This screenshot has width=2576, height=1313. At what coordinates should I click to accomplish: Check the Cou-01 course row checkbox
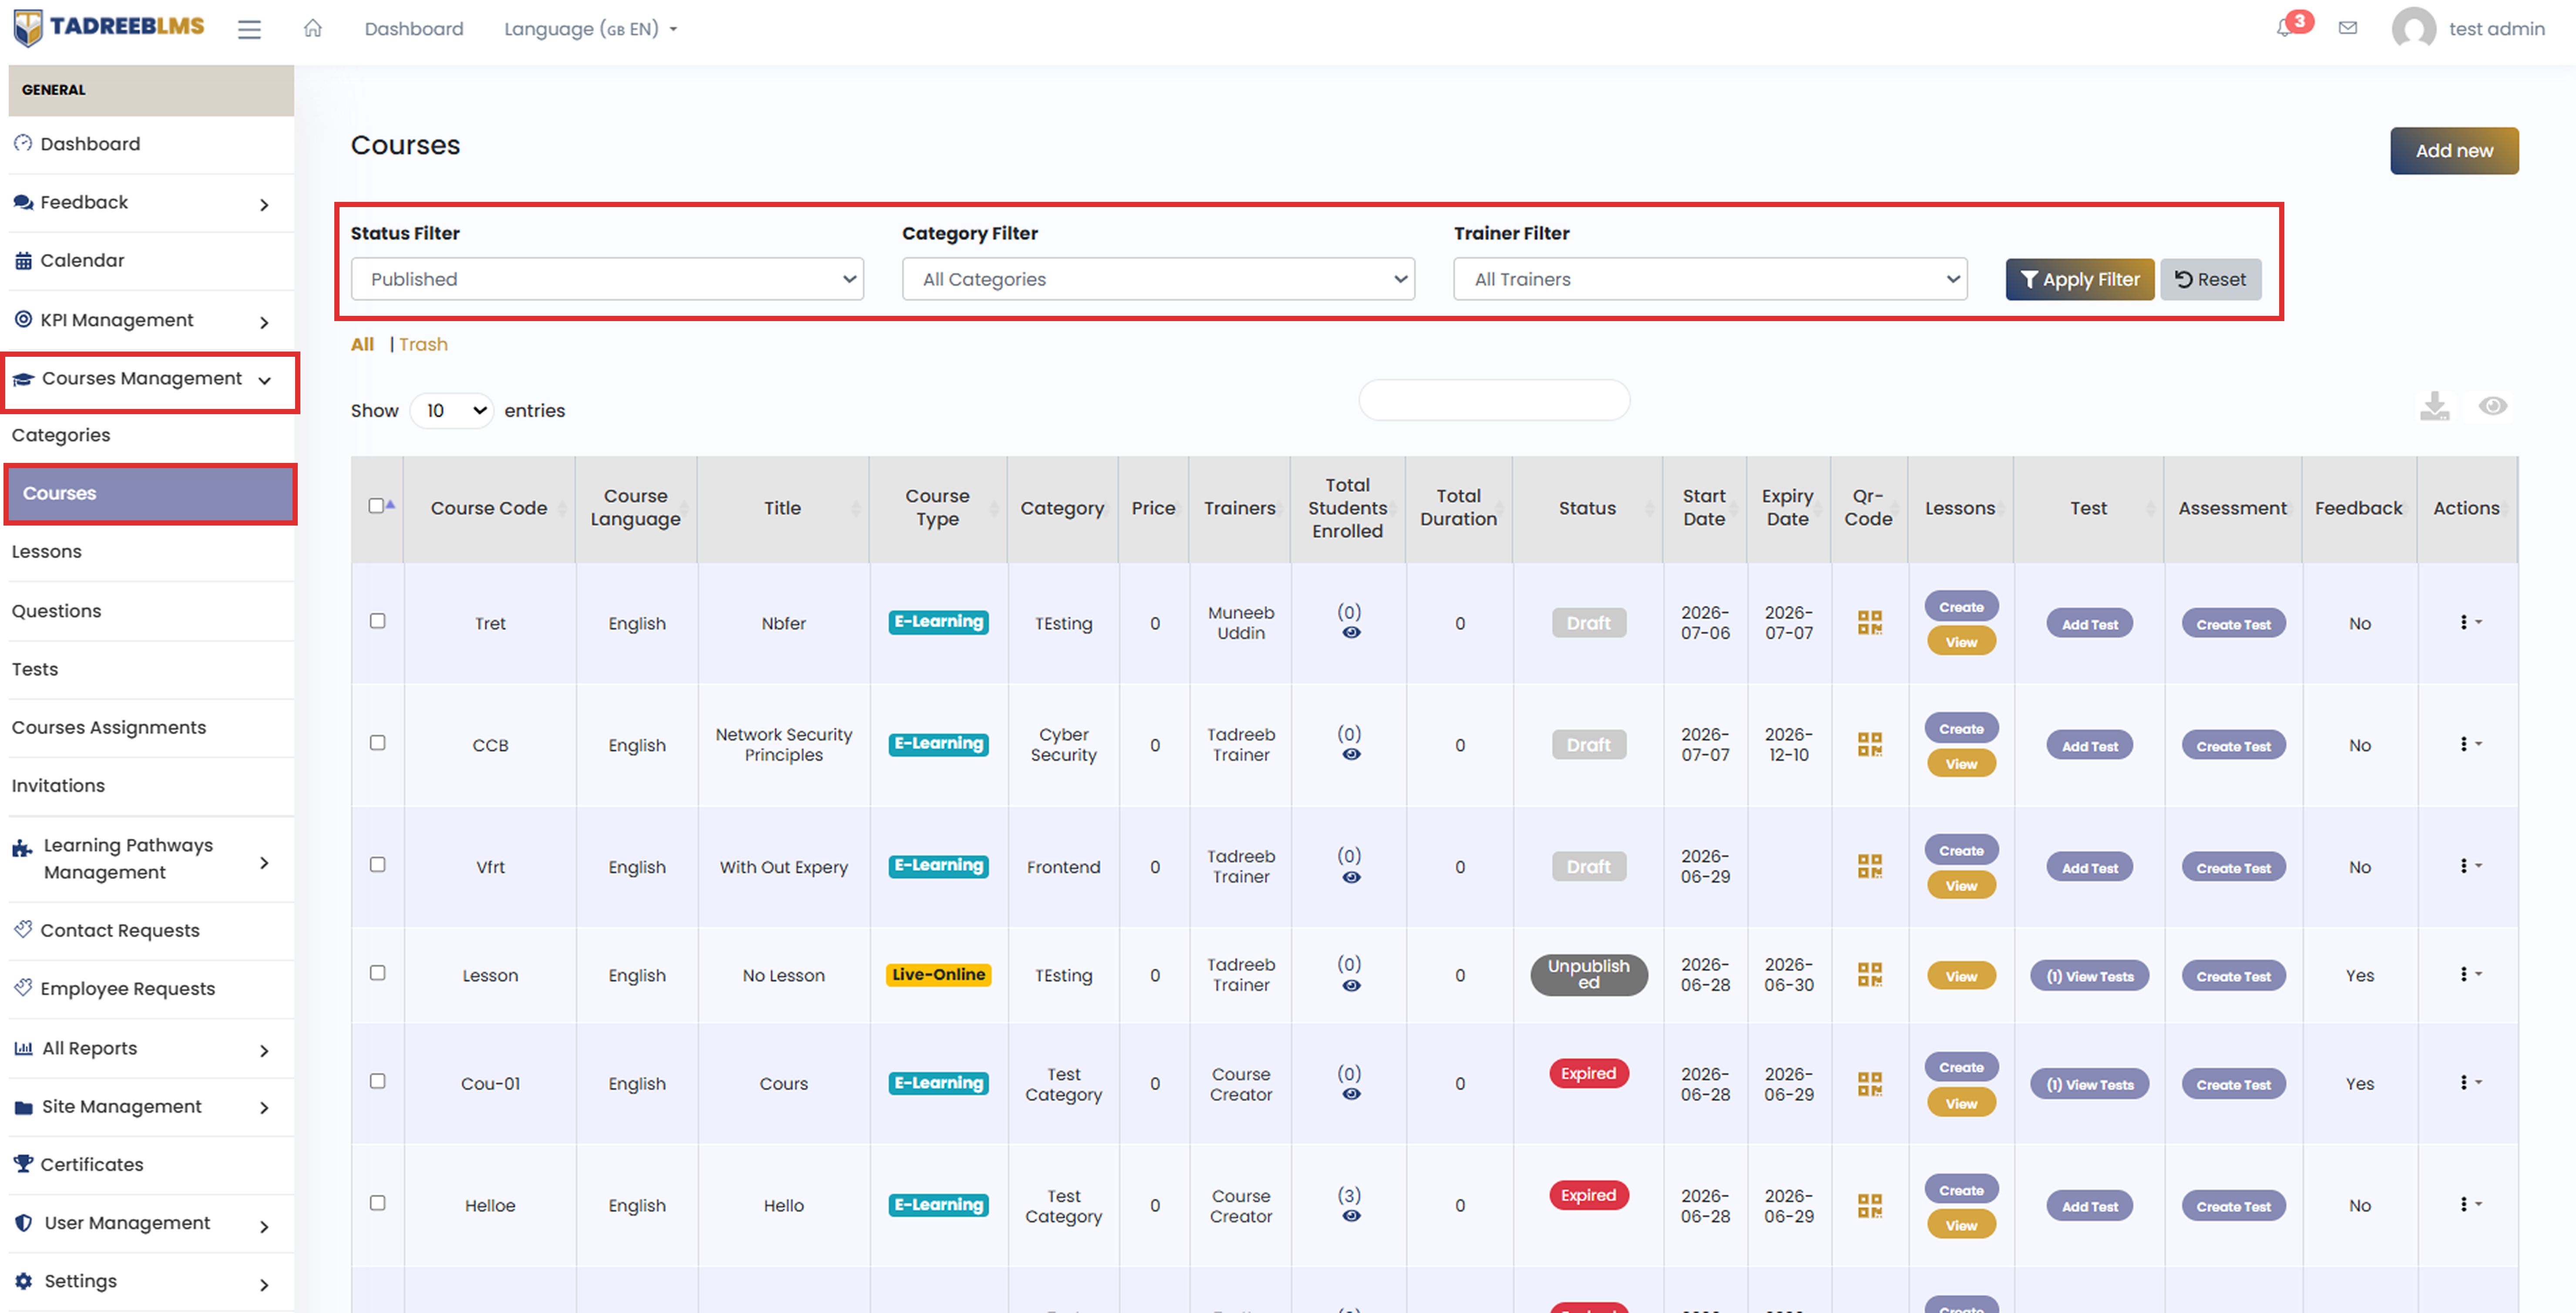coord(377,1081)
